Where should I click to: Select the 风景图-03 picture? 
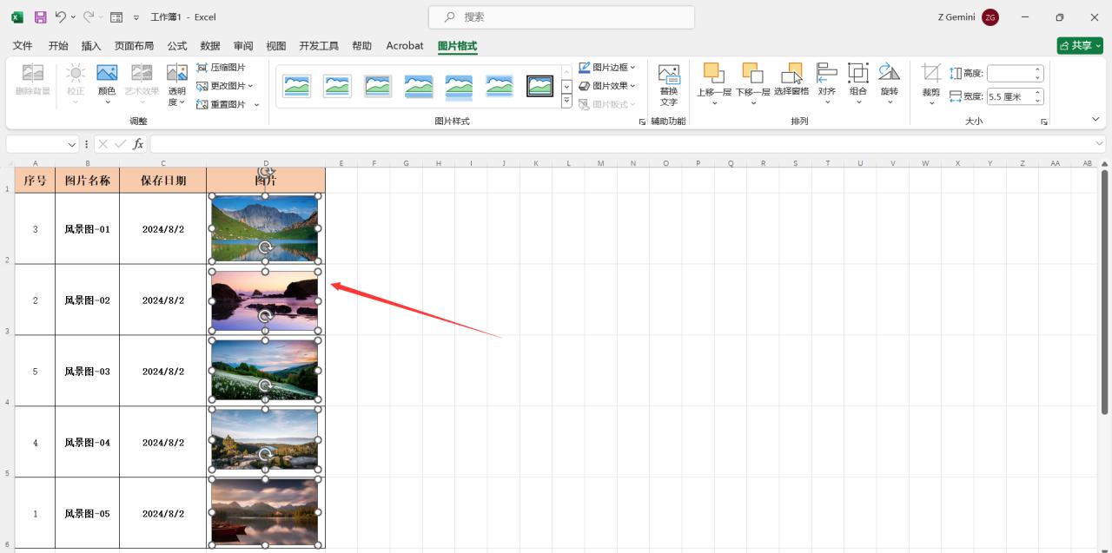tap(265, 370)
